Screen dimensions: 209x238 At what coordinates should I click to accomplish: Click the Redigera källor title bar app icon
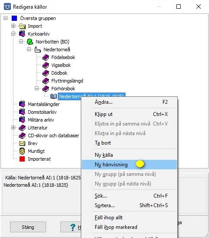(7, 7)
